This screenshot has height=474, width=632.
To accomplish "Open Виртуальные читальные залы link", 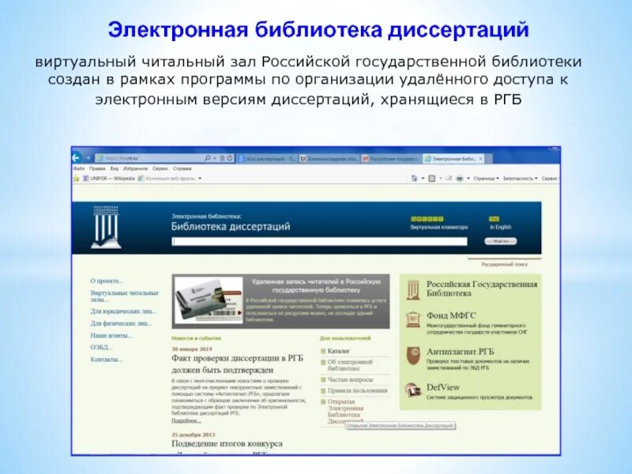I will click(x=125, y=296).
